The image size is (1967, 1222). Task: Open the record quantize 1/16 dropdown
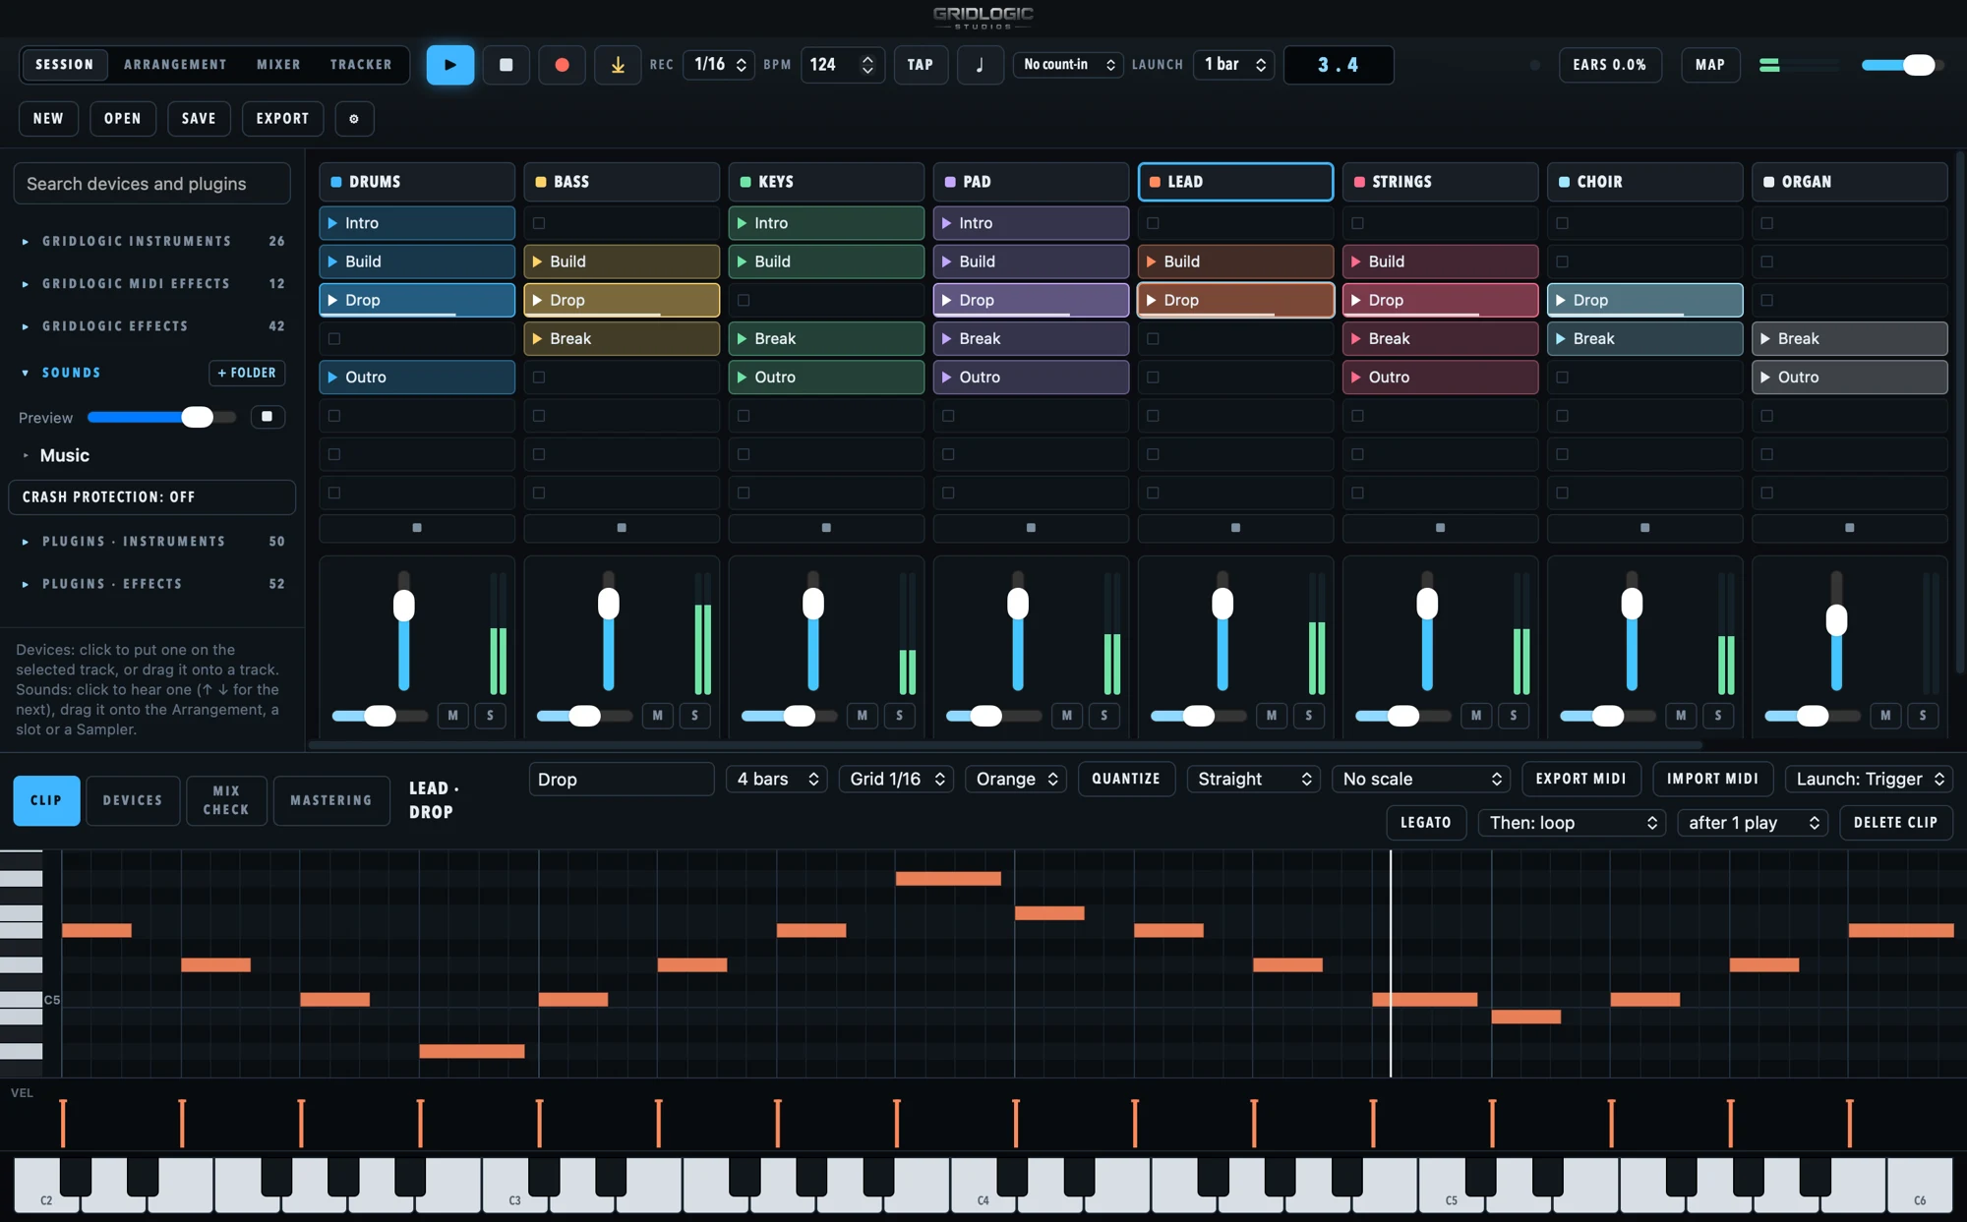click(x=719, y=65)
